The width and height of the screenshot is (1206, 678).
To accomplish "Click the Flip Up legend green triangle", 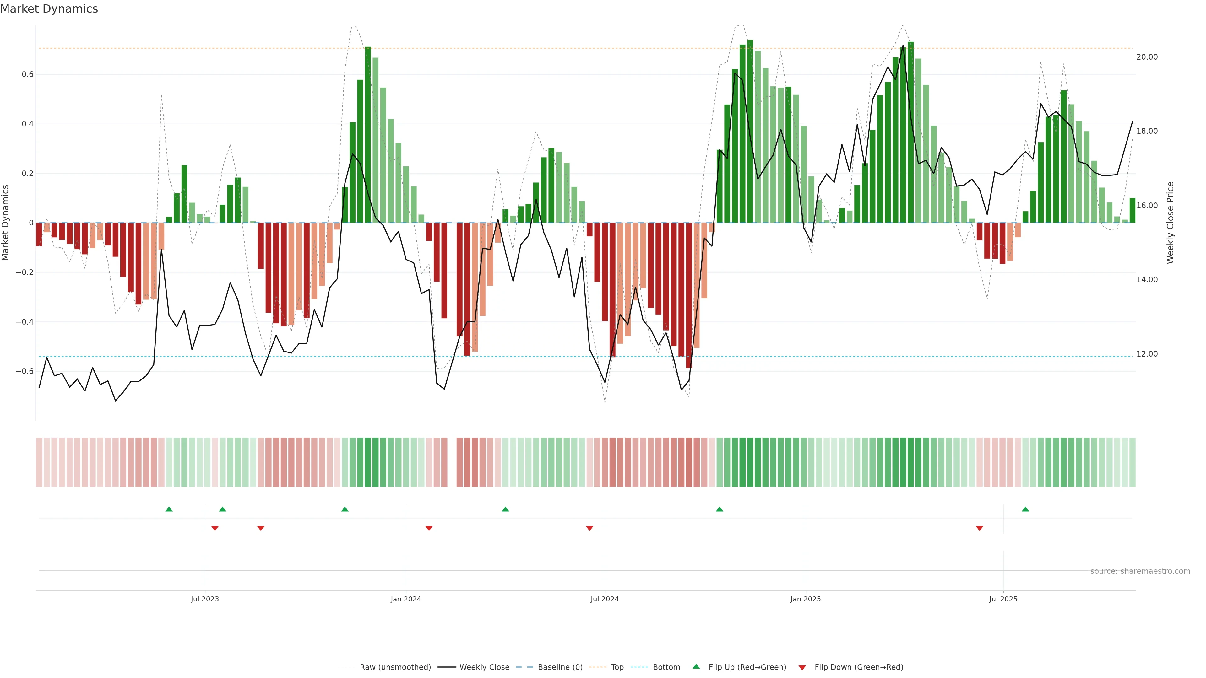I will point(696,666).
